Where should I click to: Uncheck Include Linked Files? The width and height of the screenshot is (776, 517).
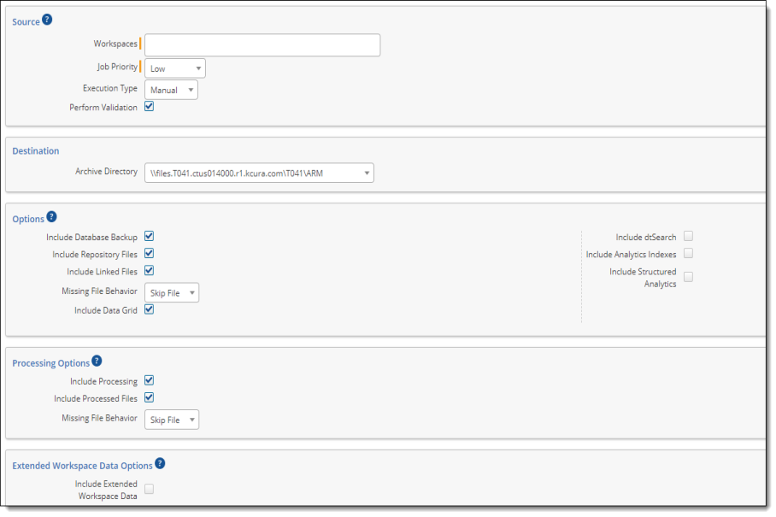click(149, 271)
